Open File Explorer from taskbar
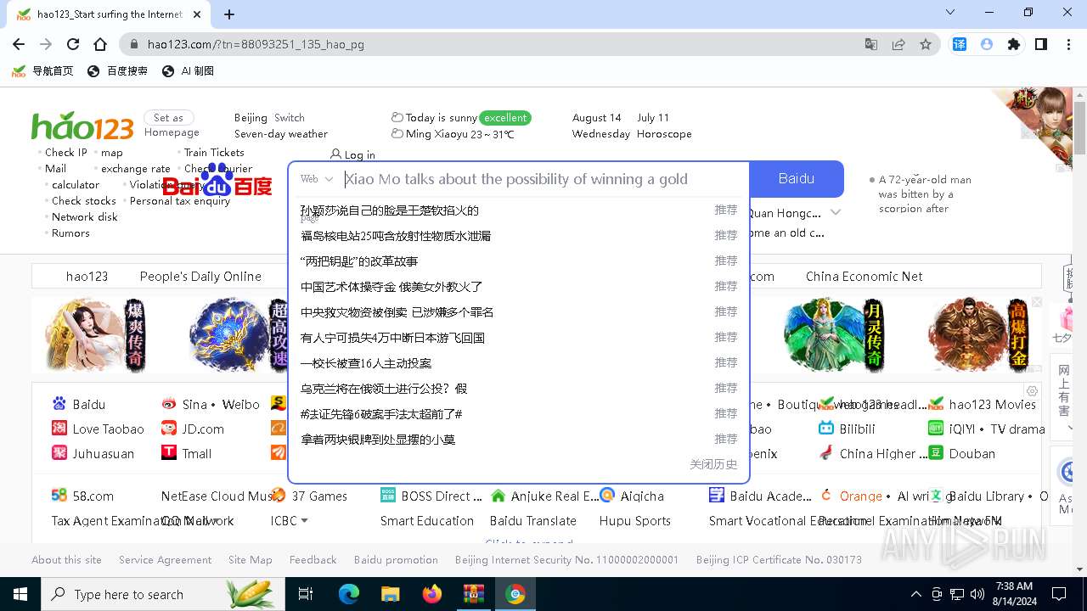 coord(391,594)
